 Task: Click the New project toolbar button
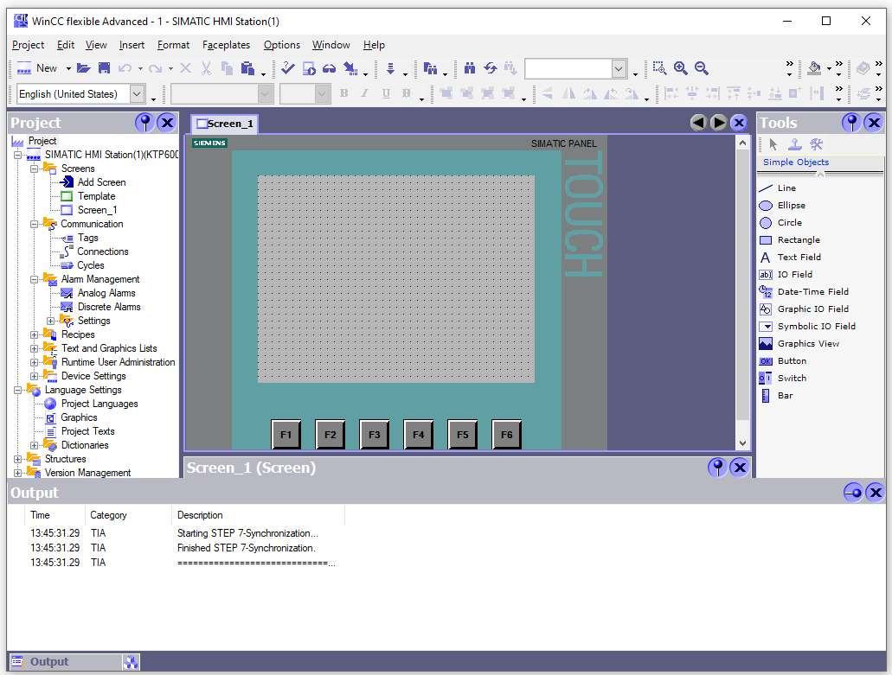pyautogui.click(x=37, y=68)
